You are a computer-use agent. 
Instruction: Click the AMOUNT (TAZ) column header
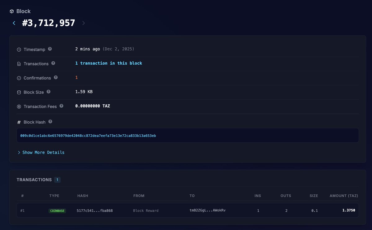pos(344,196)
